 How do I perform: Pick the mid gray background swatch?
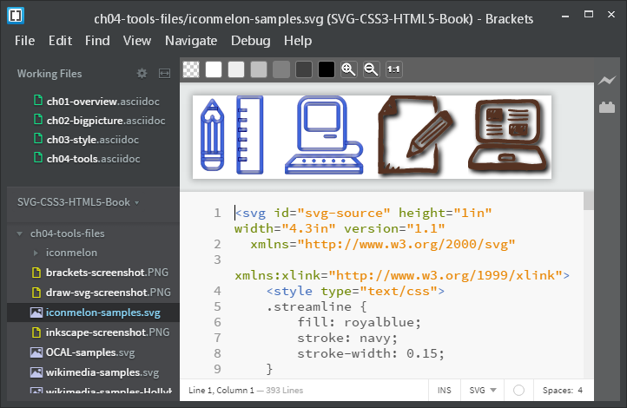point(281,69)
